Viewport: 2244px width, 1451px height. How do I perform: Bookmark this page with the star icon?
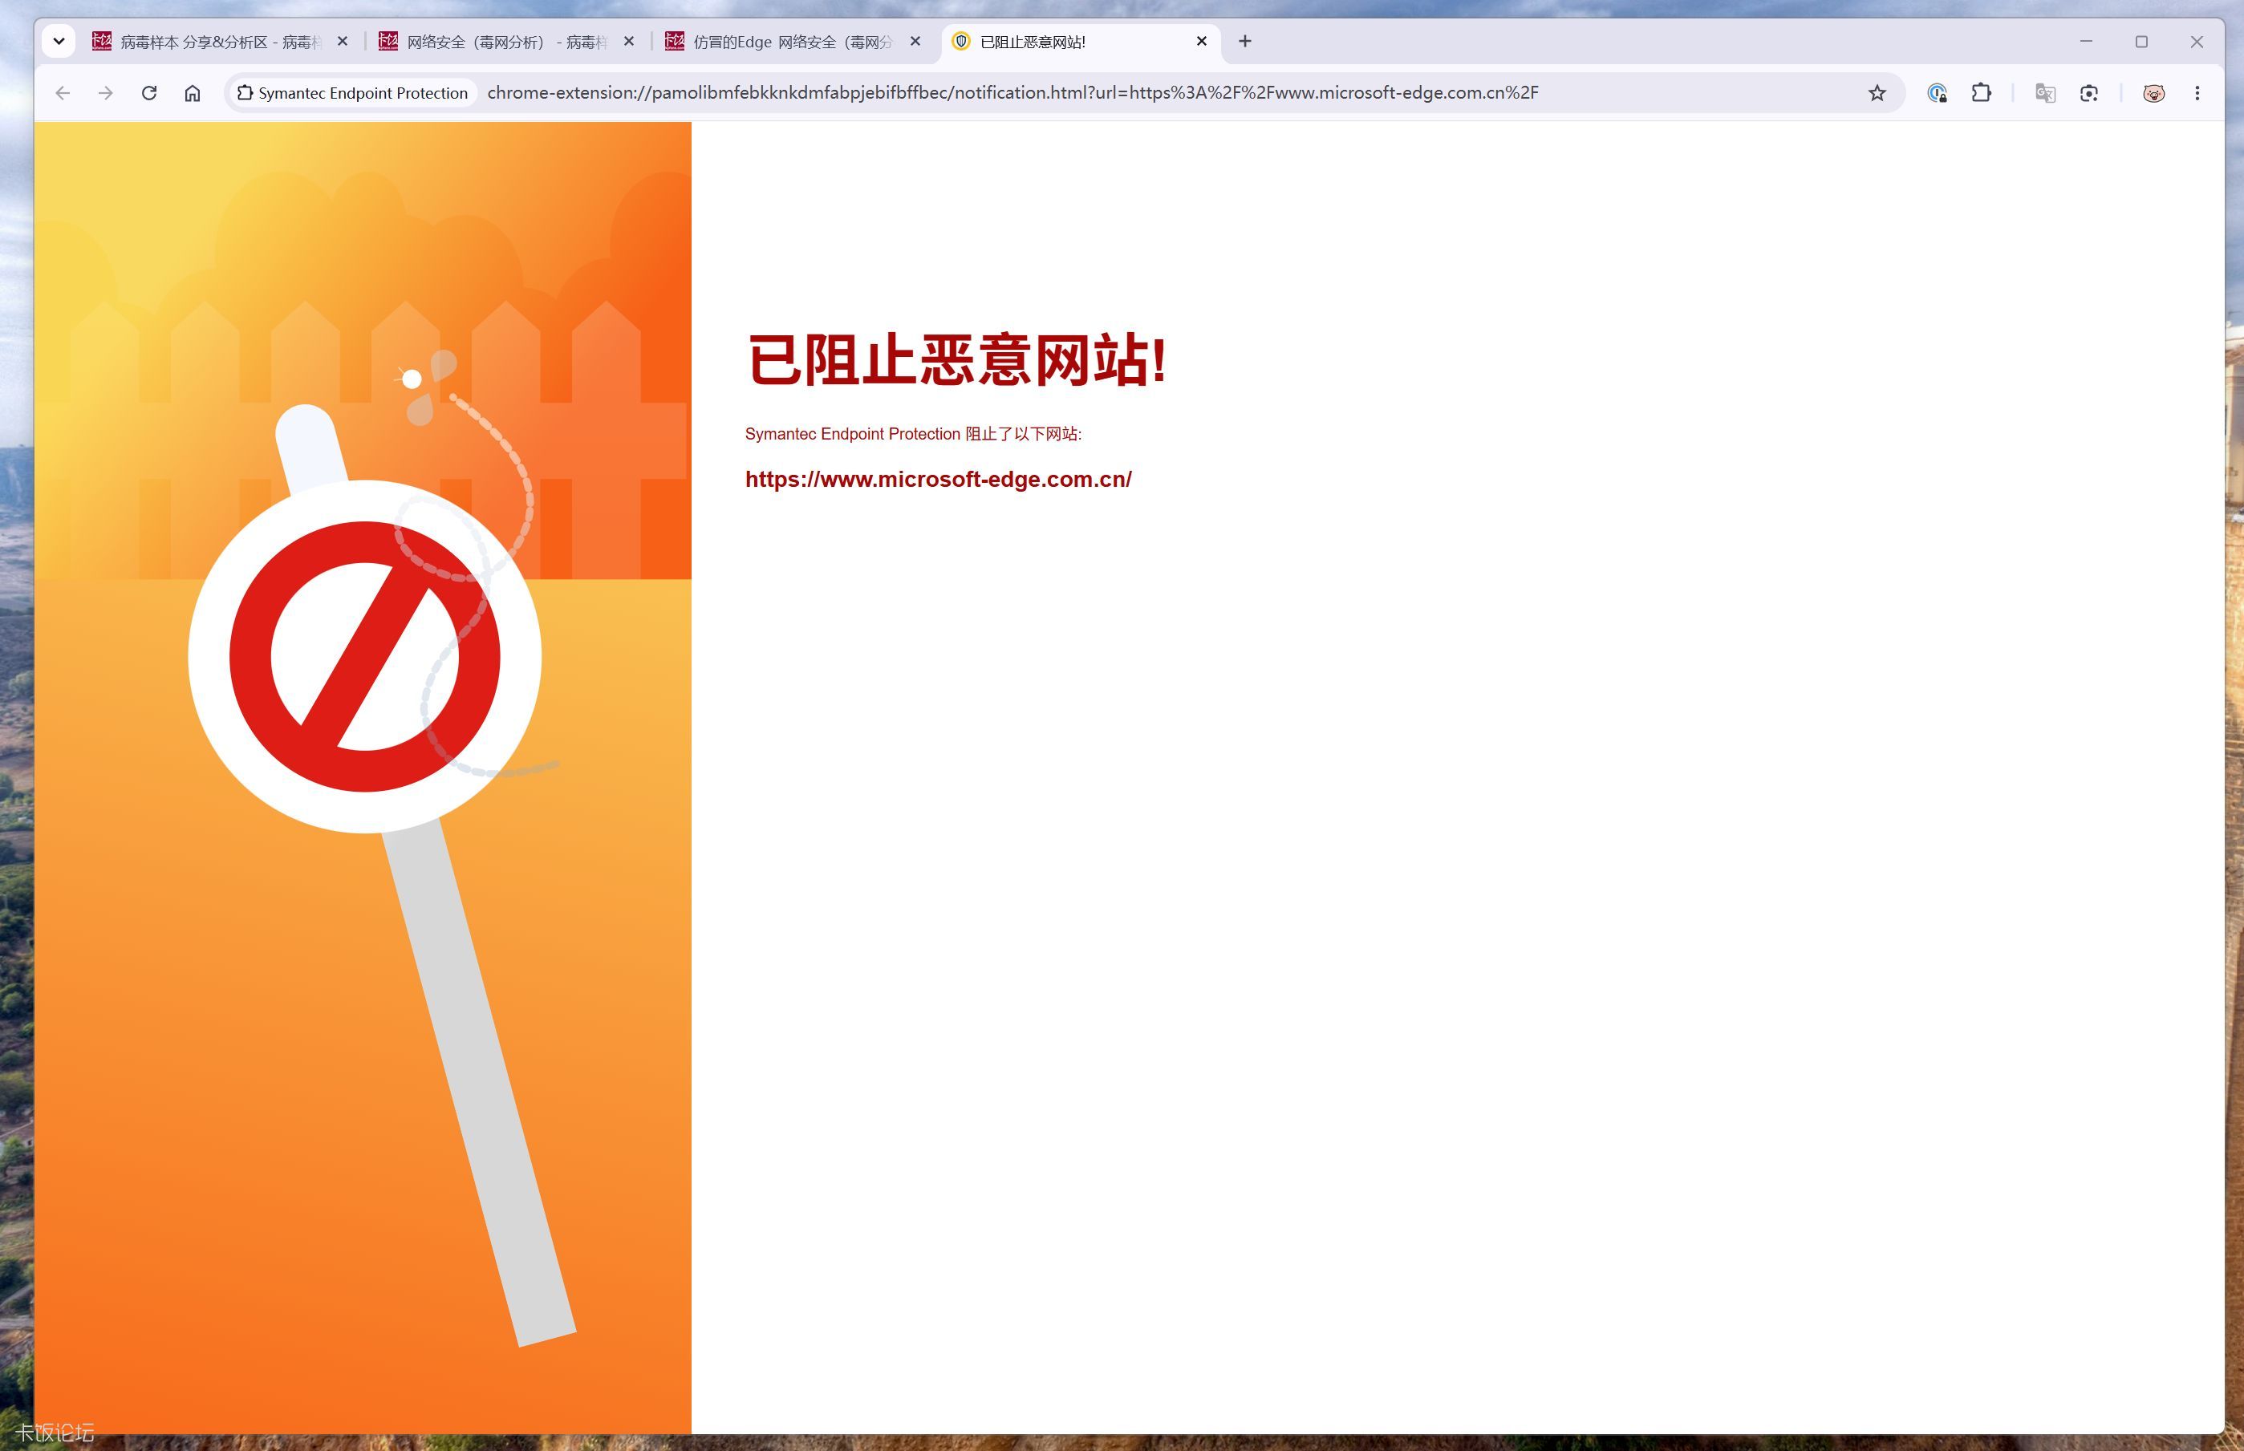(x=1877, y=93)
